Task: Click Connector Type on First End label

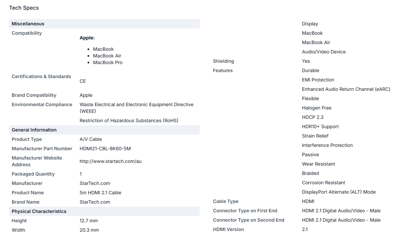Action: click(245, 211)
